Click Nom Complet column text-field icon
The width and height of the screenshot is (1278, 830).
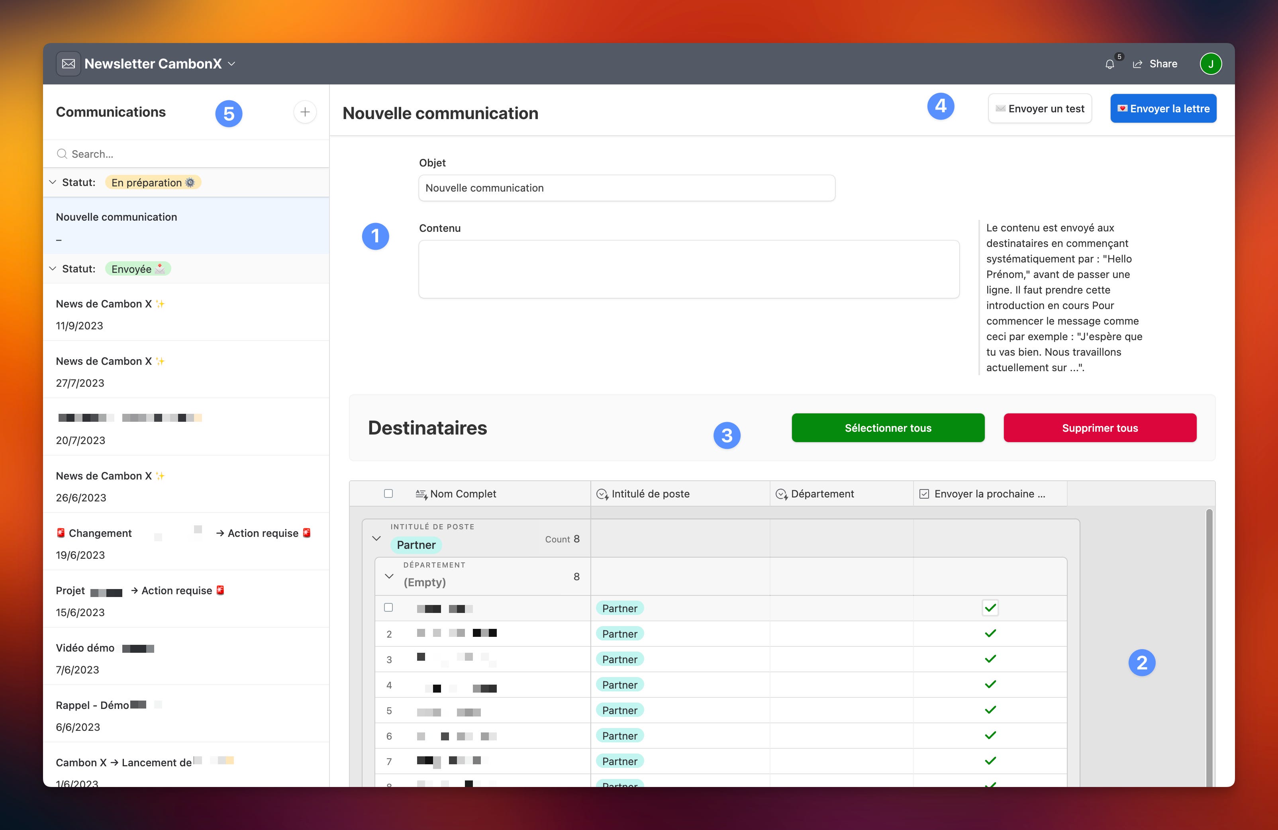(421, 494)
